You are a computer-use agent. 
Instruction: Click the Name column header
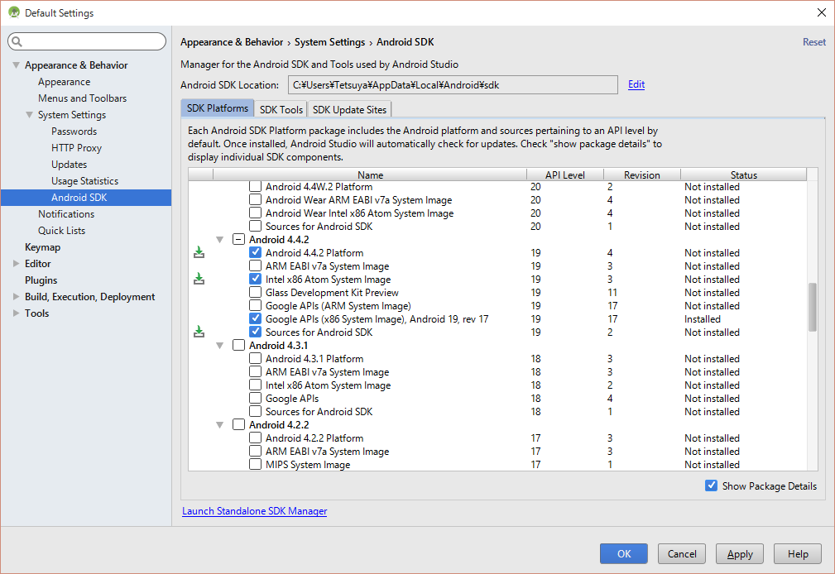370,175
